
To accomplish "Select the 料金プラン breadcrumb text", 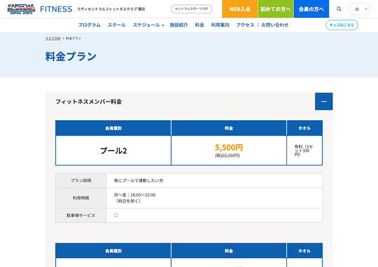I will [73, 38].
